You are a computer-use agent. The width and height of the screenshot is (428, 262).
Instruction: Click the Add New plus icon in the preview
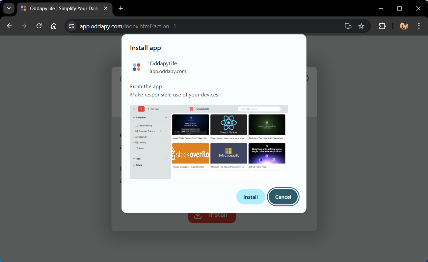[148, 109]
